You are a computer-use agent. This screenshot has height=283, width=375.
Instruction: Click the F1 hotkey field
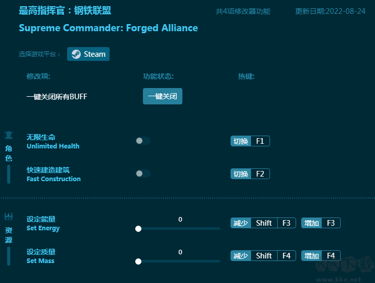pyautogui.click(x=260, y=141)
